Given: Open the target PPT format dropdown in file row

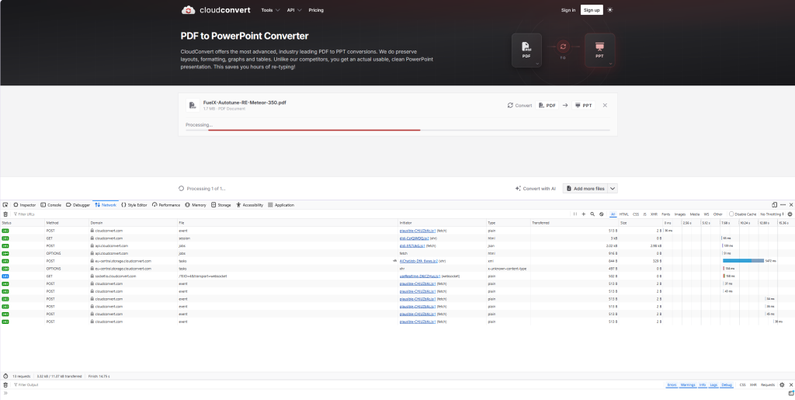Looking at the screenshot, I should pyautogui.click(x=583, y=106).
